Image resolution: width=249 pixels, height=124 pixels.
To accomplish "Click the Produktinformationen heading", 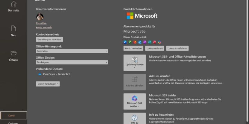I will tap(138, 9).
